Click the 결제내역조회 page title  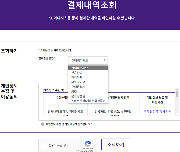tap(92, 5)
